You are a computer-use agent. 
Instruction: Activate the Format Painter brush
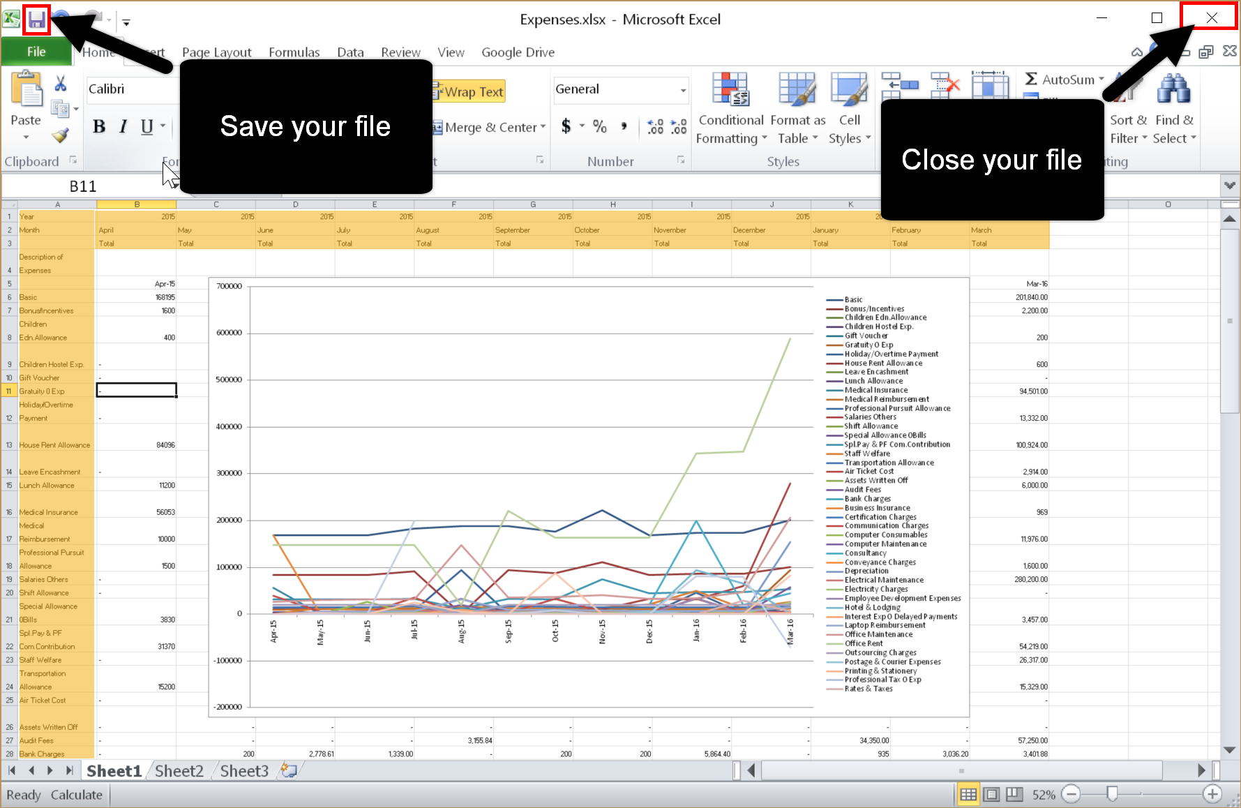[x=61, y=135]
